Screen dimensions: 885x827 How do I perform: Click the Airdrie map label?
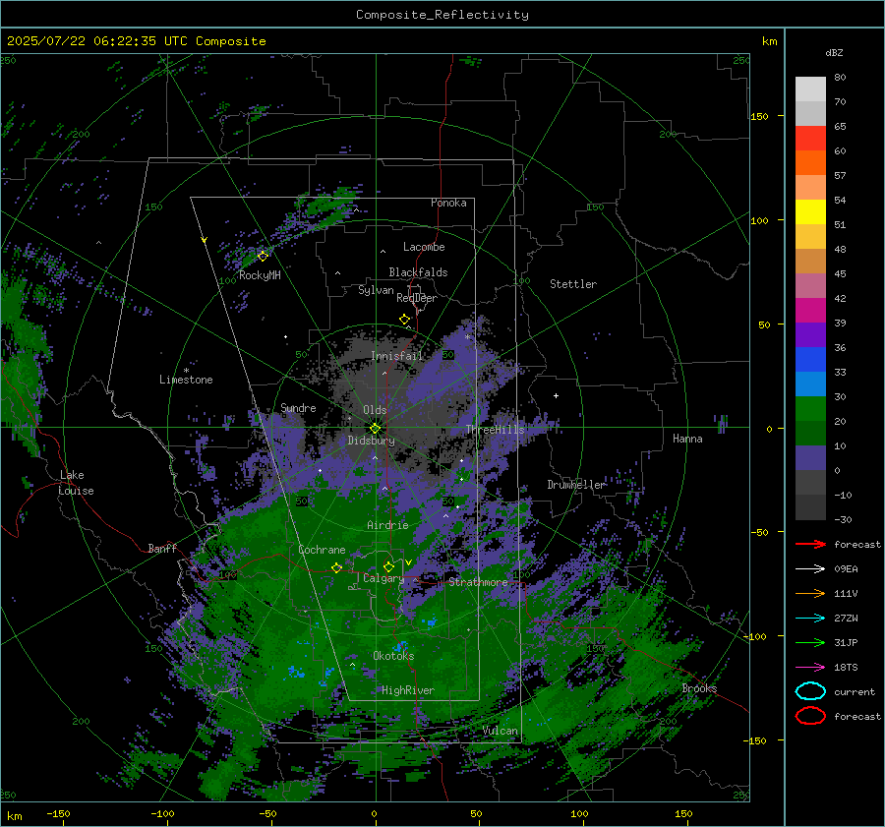pyautogui.click(x=387, y=525)
